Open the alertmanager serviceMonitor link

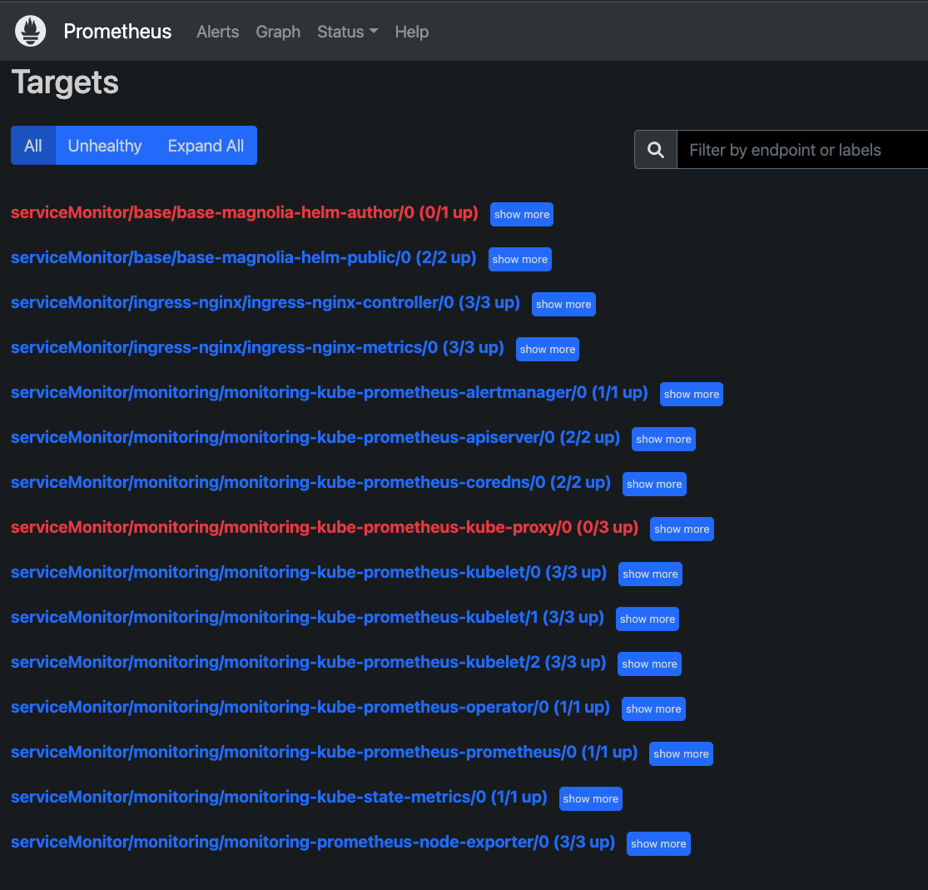coord(329,393)
